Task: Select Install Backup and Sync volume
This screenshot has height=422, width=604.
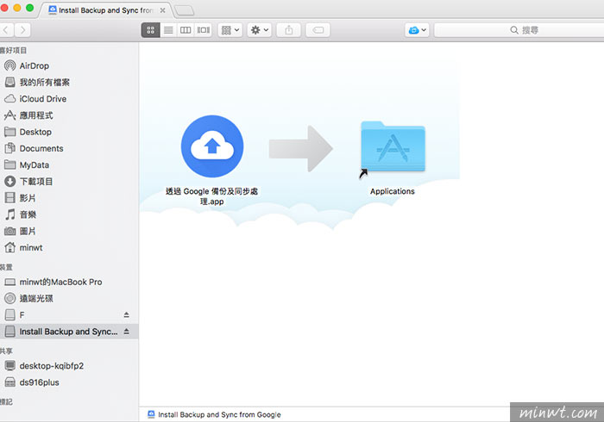Action: pos(69,332)
